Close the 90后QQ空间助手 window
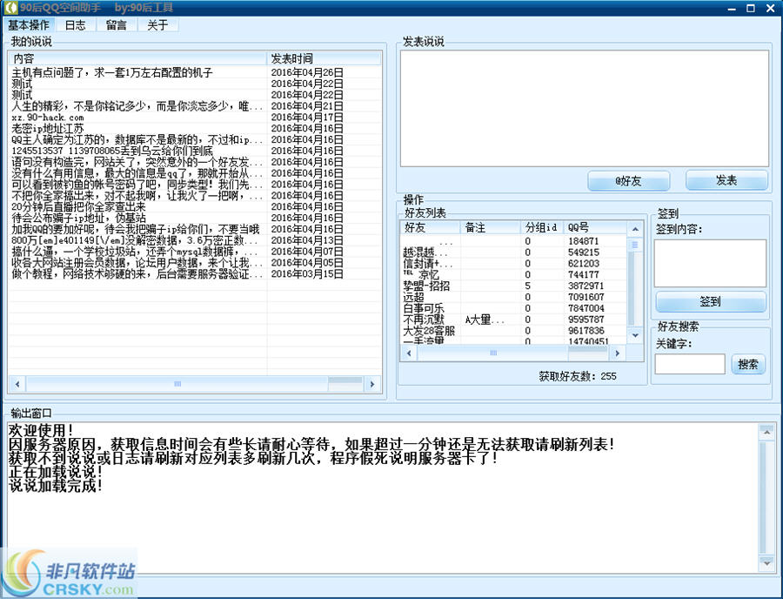Image resolution: width=783 pixels, height=599 pixels. pyautogui.click(x=771, y=9)
